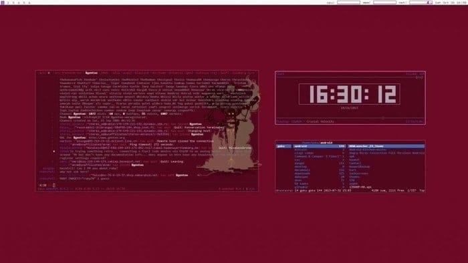Screen dimensions: 468x263
Task: Click the 'Cranial Velocity' track title
Action: tap(320, 121)
